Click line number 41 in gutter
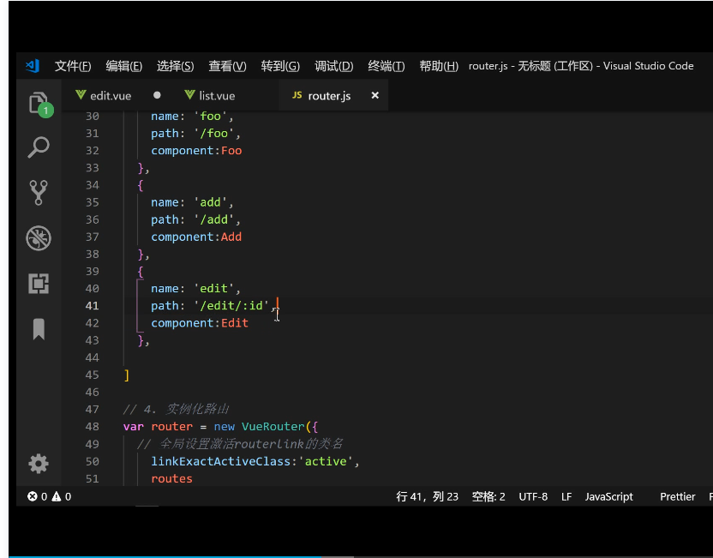This screenshot has height=558, width=713. tap(92, 306)
